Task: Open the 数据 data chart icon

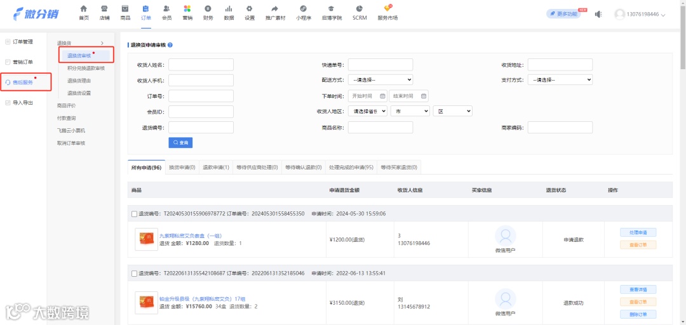Action: tap(229, 9)
